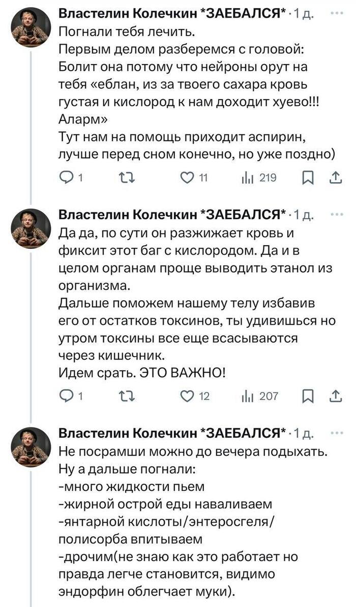Like the second tweet with 12 likes
Image resolution: width=356 pixels, height=607 pixels.
tap(188, 395)
